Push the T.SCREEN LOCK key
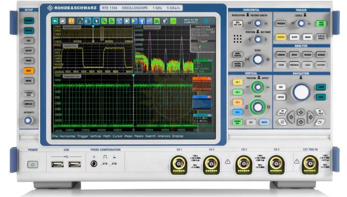 [x=29, y=94]
